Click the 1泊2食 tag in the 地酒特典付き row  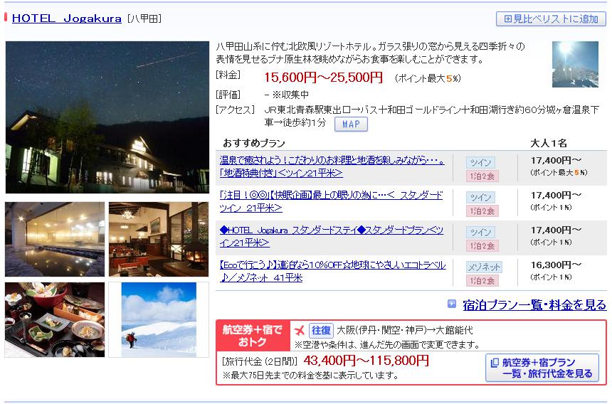pos(482,176)
